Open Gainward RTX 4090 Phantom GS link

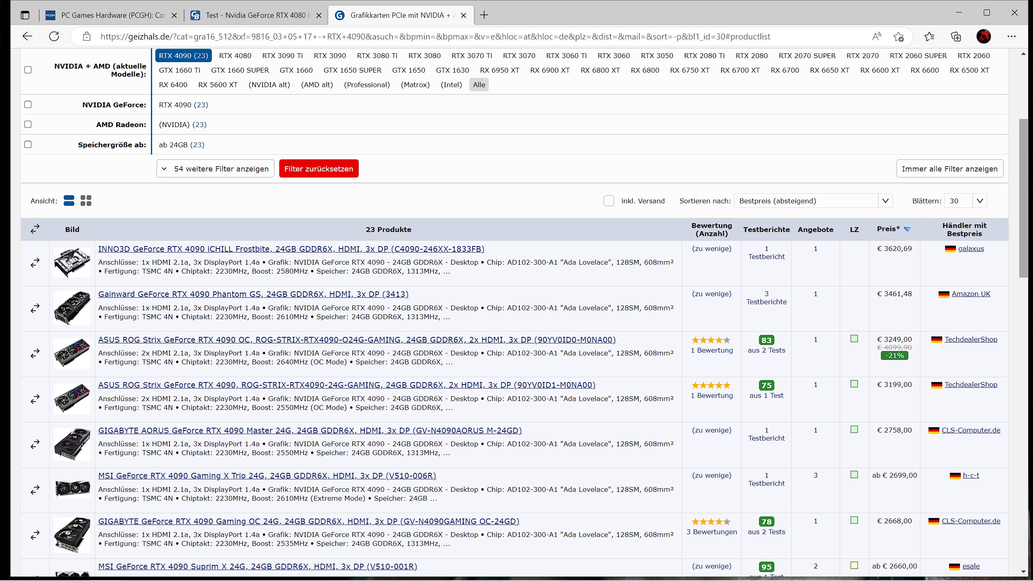point(253,294)
